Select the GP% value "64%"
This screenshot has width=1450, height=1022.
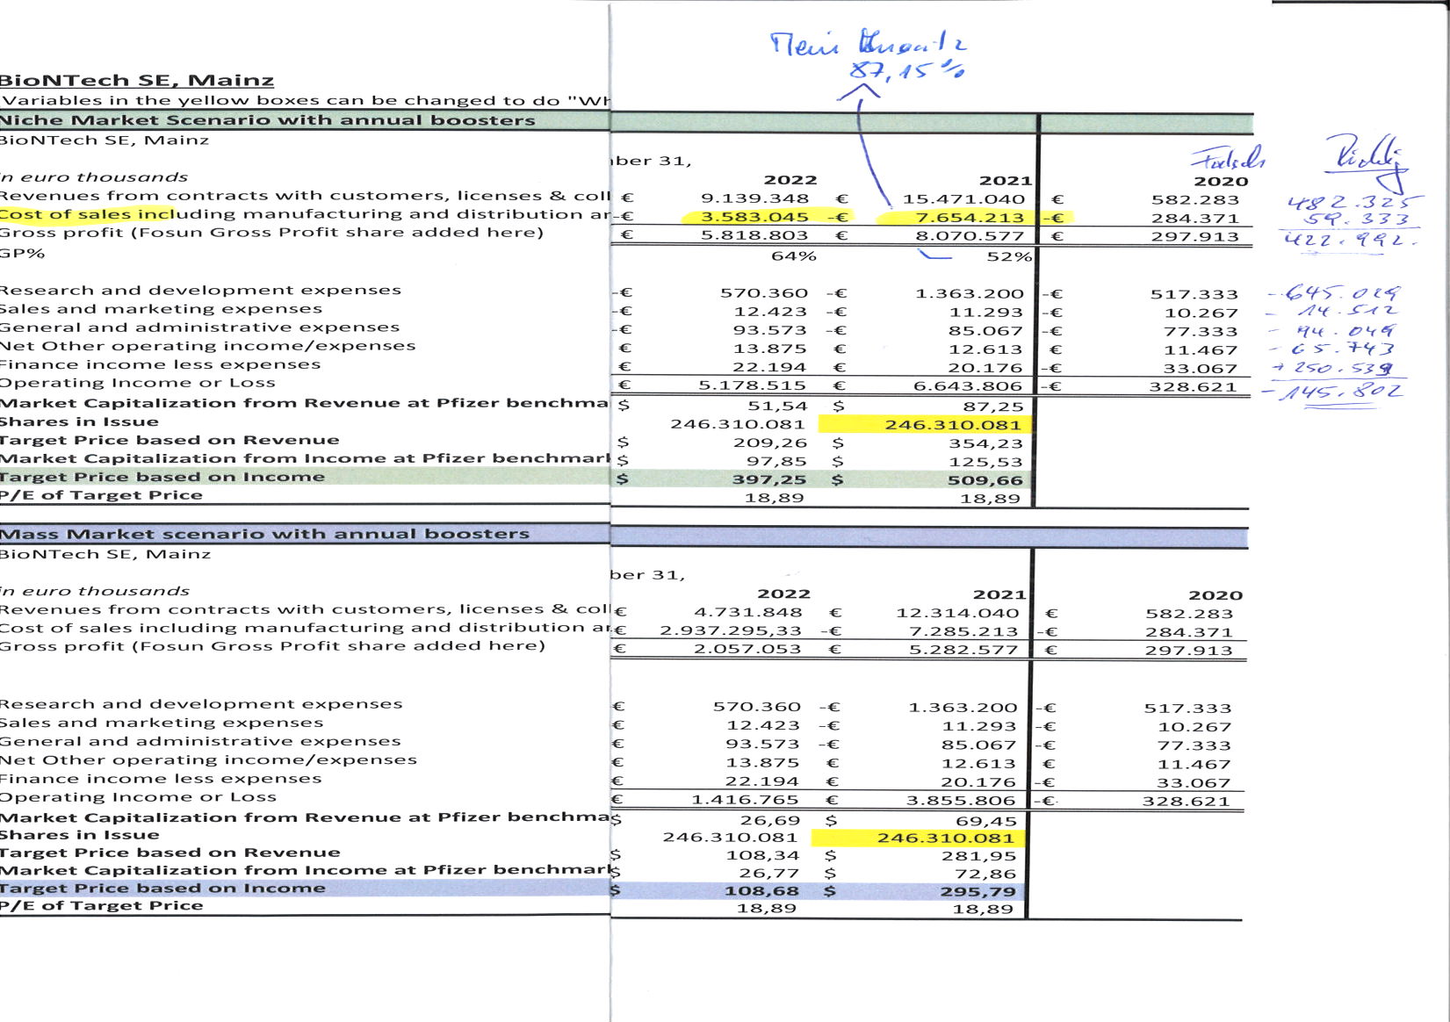pos(794,255)
